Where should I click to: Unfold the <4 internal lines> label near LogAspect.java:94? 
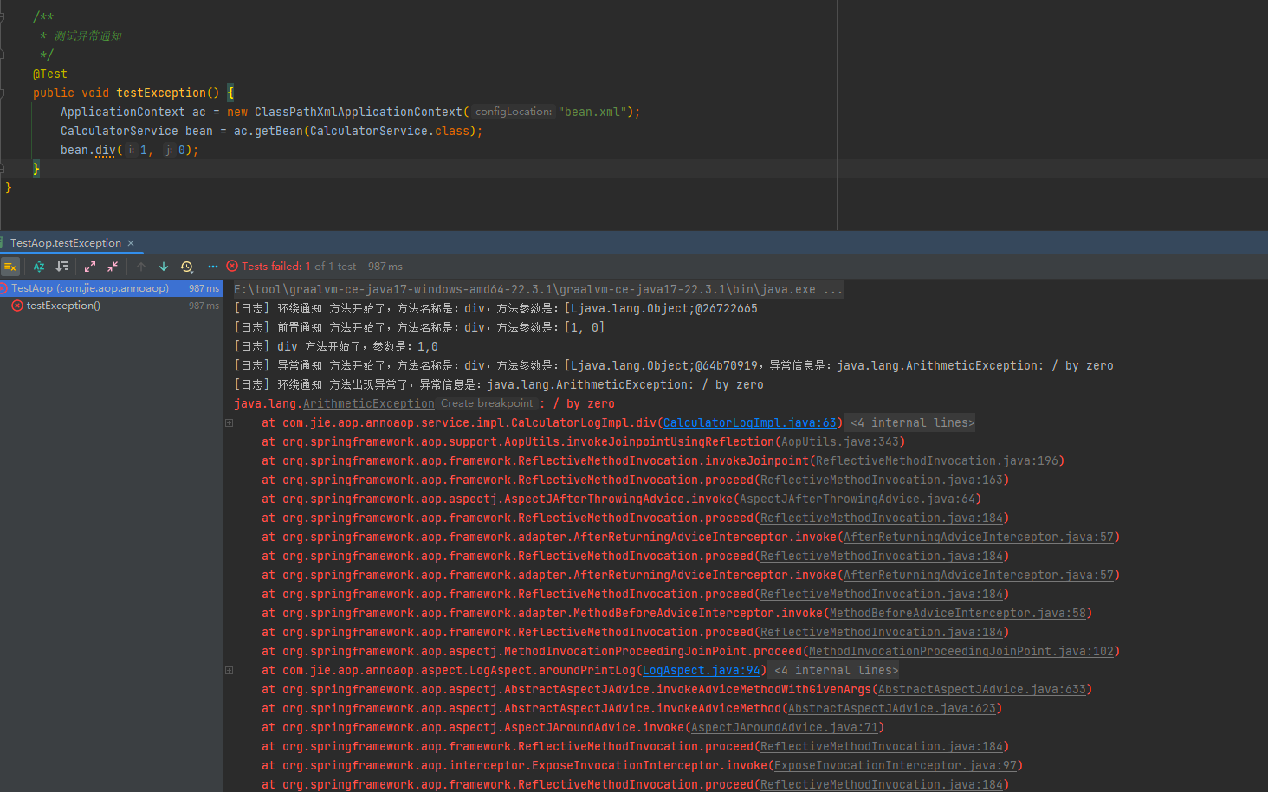(x=836, y=671)
